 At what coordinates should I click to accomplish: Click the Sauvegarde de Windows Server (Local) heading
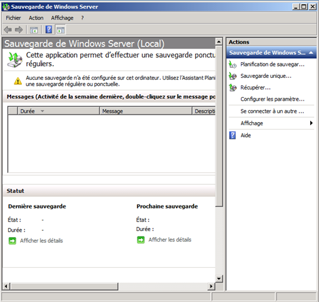tap(84, 44)
